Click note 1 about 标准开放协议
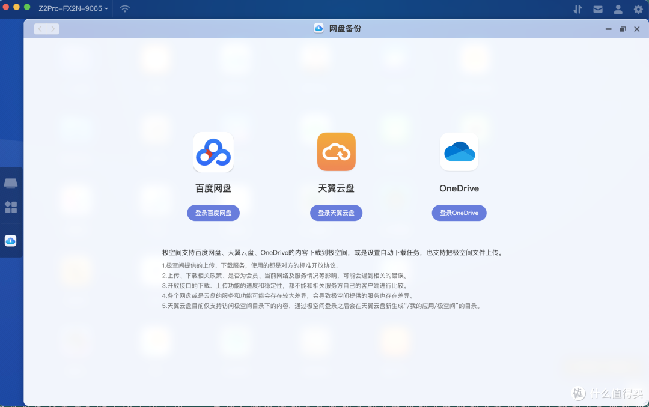 coord(251,265)
